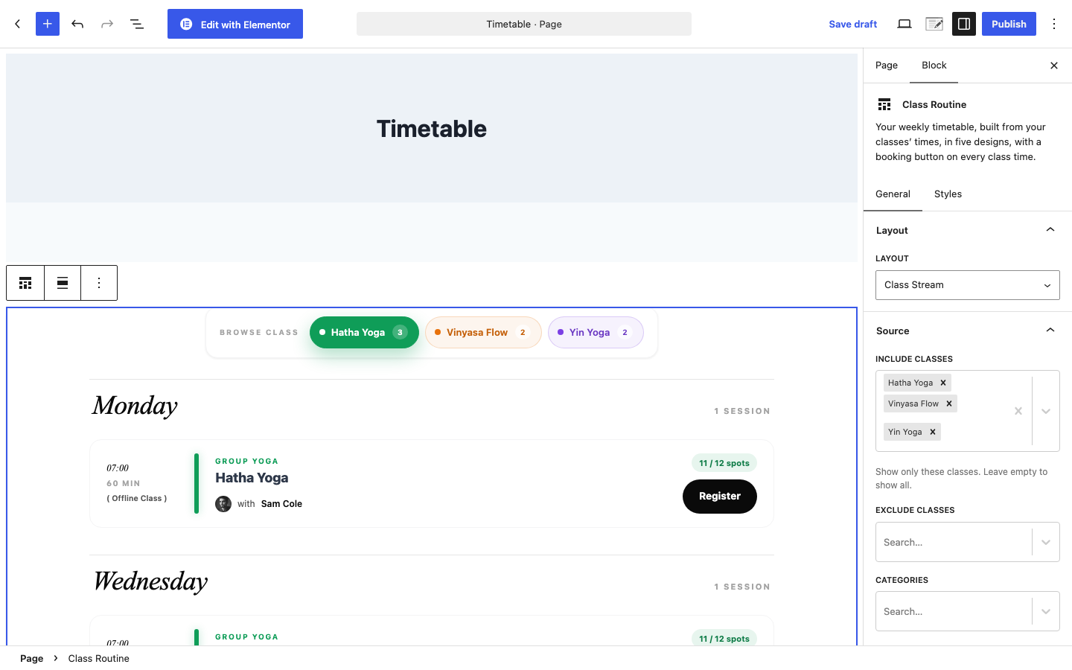Click the notes pencil panel icon

934,24
